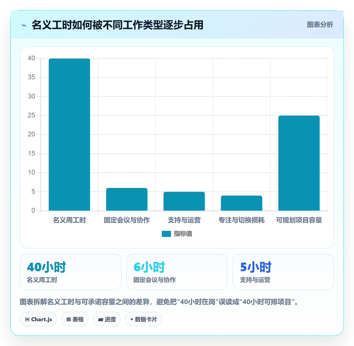Choose the 进度 tag chip
Image resolution: width=354 pixels, height=346 pixels.
click(x=107, y=319)
